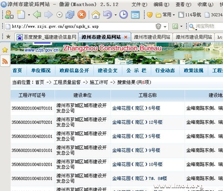
Task: Select permit number 350600201004010201
Action: pos(32,164)
